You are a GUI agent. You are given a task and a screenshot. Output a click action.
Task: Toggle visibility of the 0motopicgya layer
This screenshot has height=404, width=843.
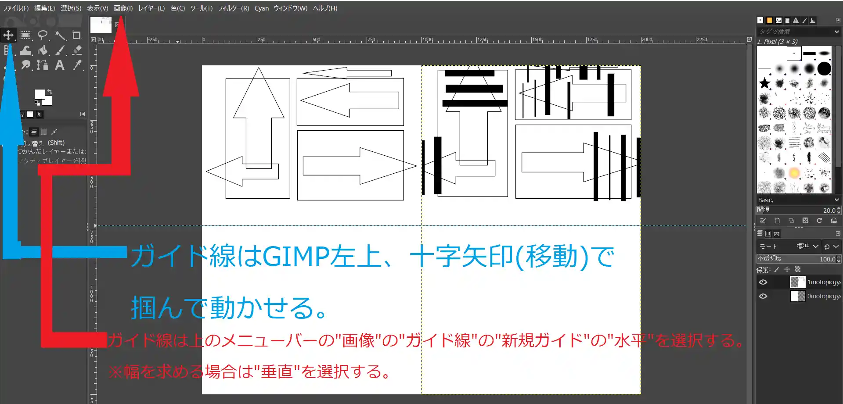pyautogui.click(x=763, y=296)
